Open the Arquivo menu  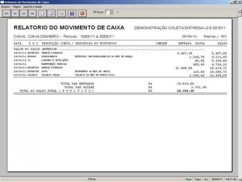tap(6, 7)
